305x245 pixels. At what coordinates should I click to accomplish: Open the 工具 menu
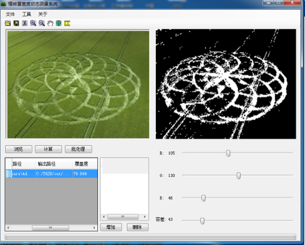tap(26, 14)
